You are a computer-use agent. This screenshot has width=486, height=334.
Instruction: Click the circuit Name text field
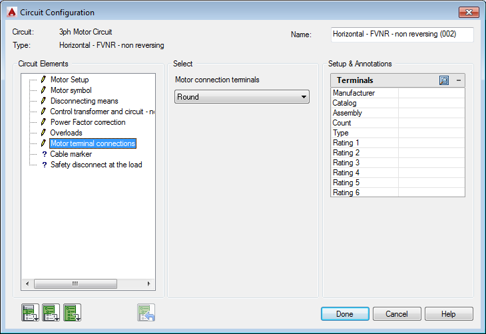point(401,35)
